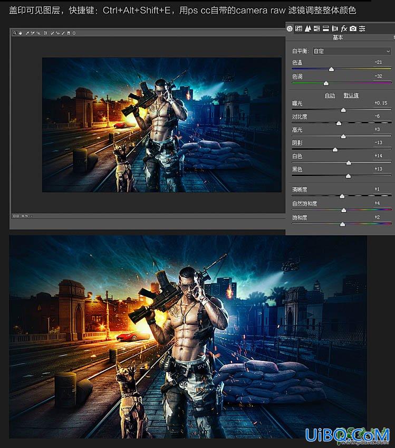Select the Color Sampler tool
395x448 pixels.
coord(33,33)
